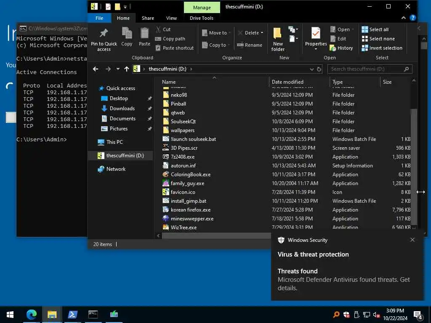The height and width of the screenshot is (323, 431).
Task: Dismiss the Windows Security notification
Action: point(412,240)
